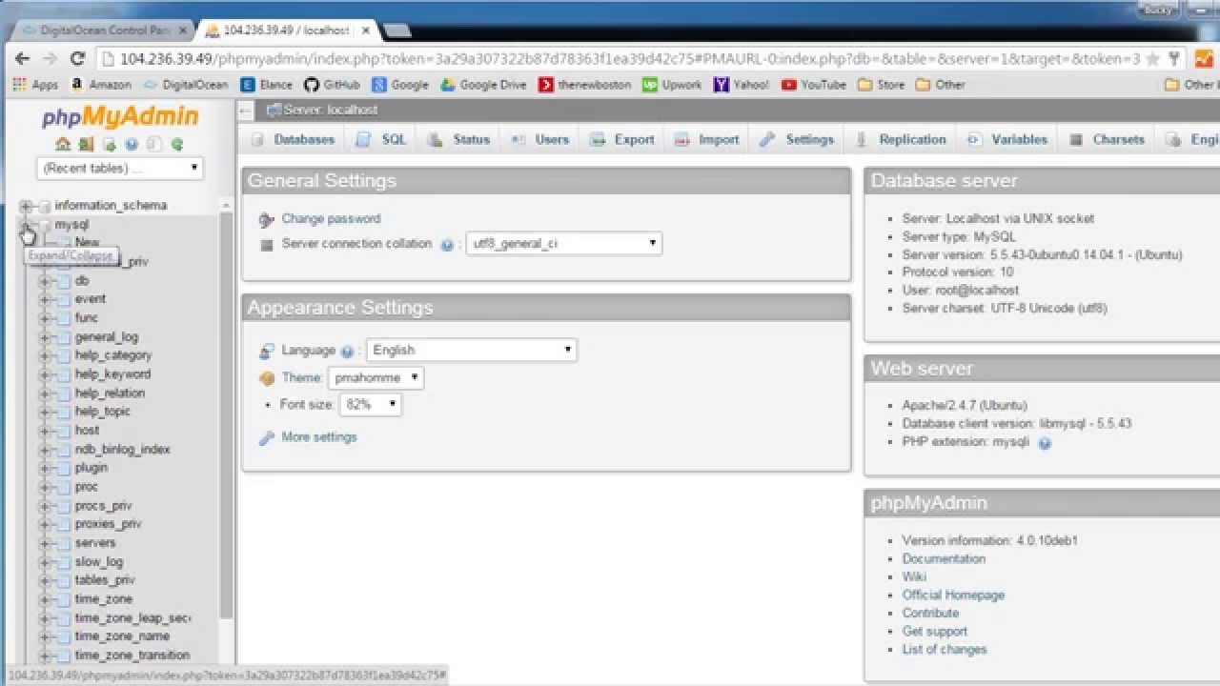1220x686 pixels.
Task: Open the YouTube bookmark
Action: [814, 85]
